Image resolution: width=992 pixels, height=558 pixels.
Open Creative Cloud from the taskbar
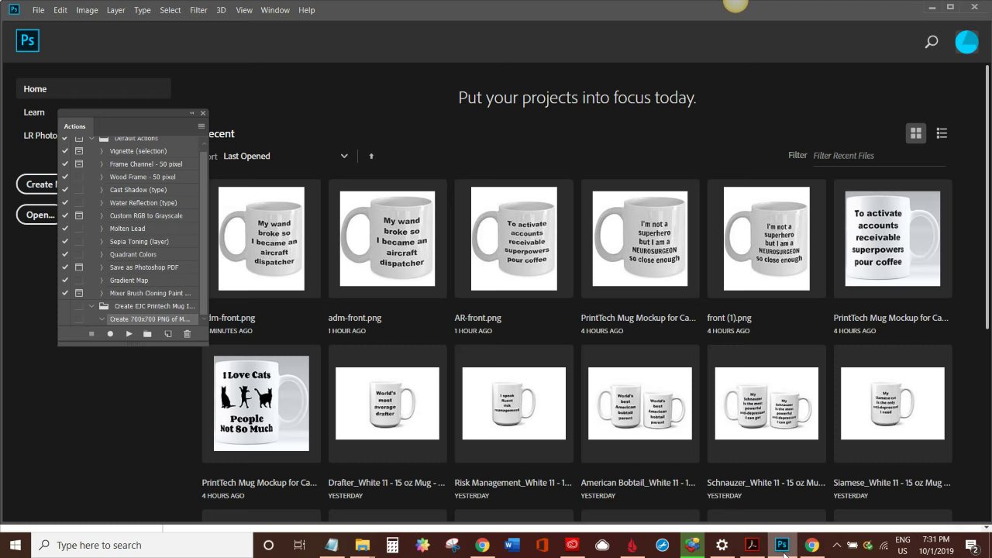pyautogui.click(x=572, y=545)
